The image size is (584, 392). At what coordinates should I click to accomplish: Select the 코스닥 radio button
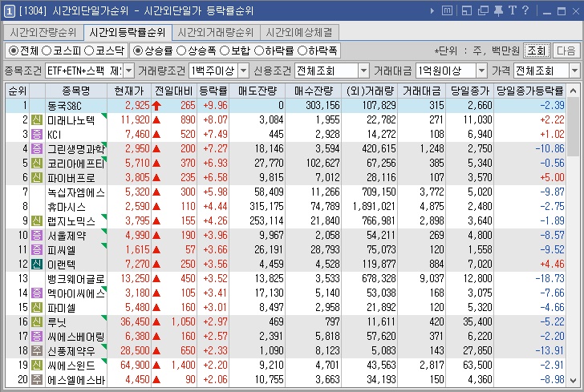pos(88,51)
